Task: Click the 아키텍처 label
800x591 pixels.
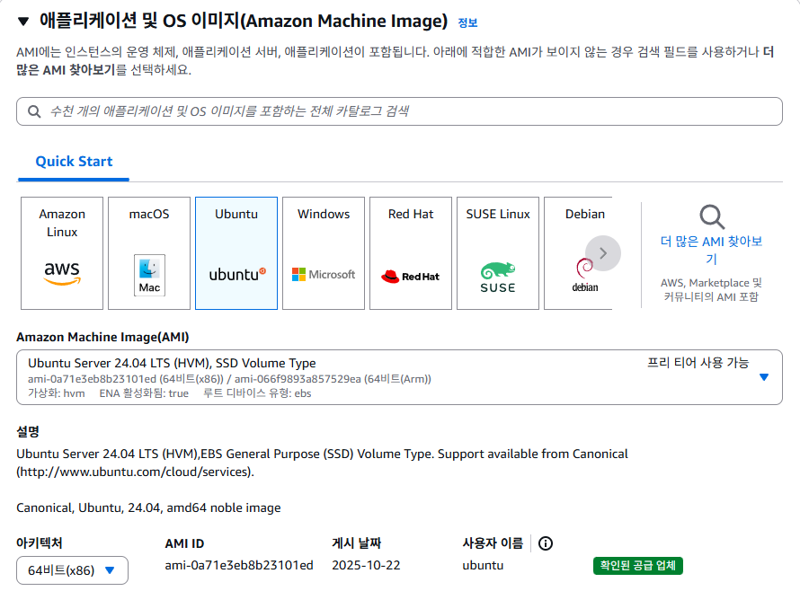Action: pyautogui.click(x=40, y=543)
